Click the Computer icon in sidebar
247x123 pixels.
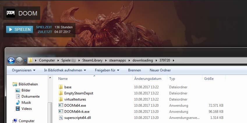[15, 121]
